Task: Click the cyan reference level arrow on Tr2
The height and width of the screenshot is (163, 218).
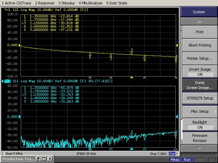Action: [x=20, y=116]
